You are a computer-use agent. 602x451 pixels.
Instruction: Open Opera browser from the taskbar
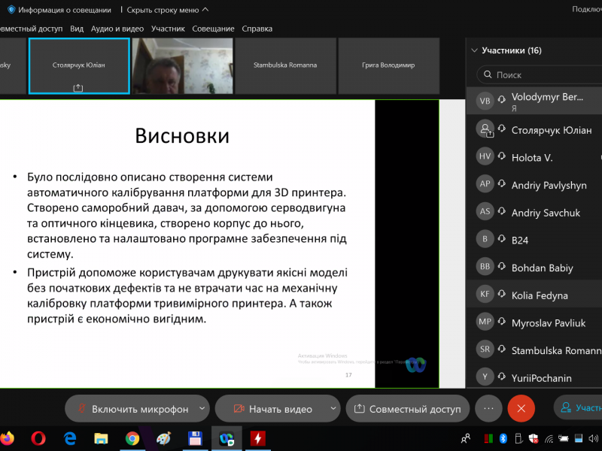pyautogui.click(x=38, y=438)
